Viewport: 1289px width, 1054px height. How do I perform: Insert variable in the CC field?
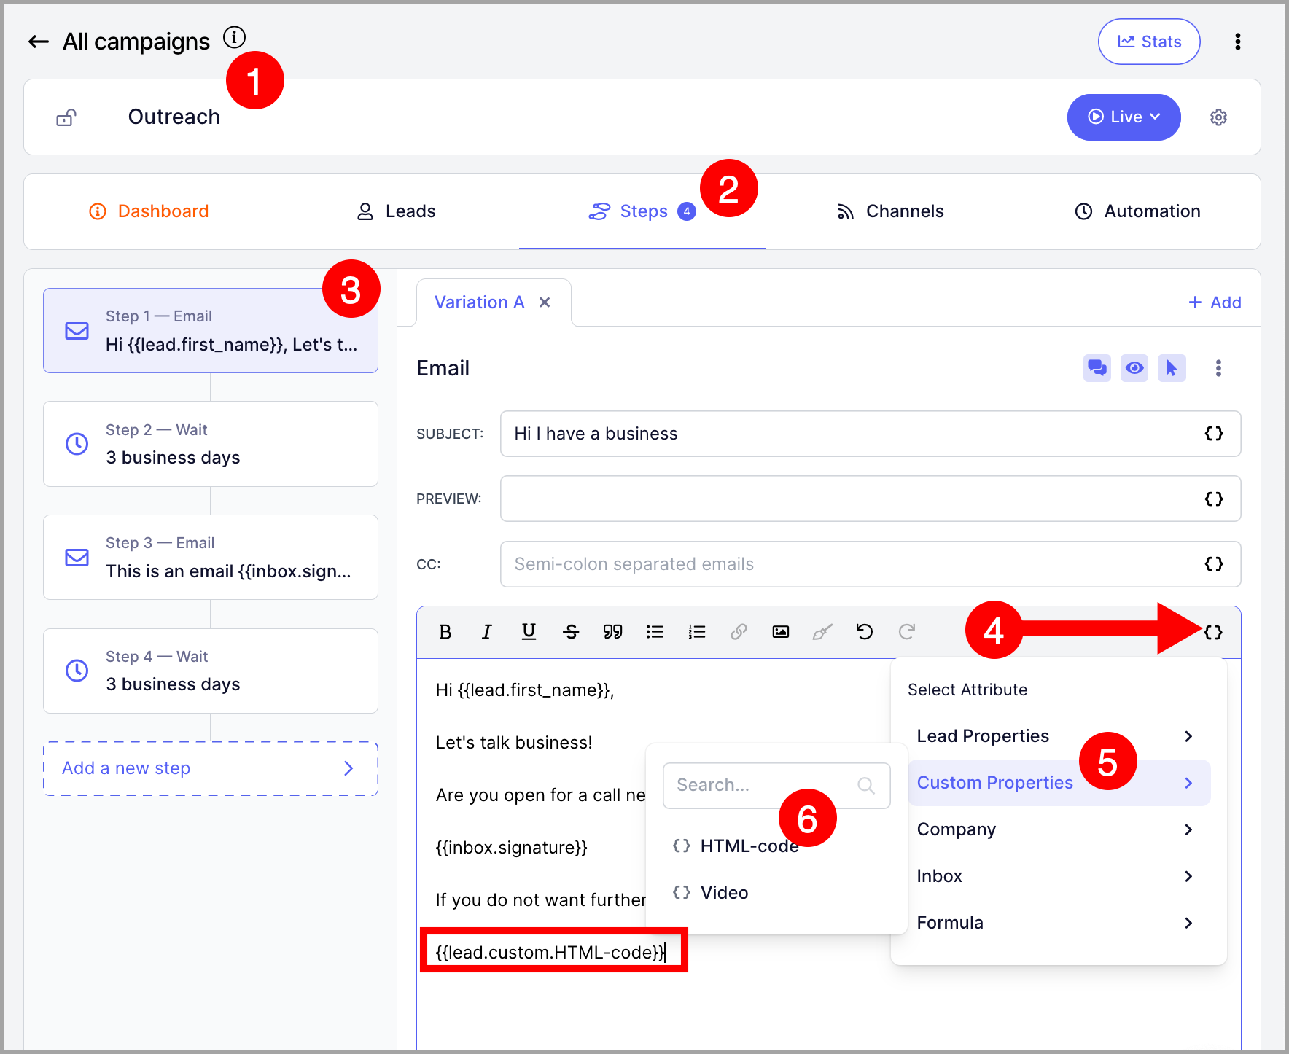tap(1214, 564)
